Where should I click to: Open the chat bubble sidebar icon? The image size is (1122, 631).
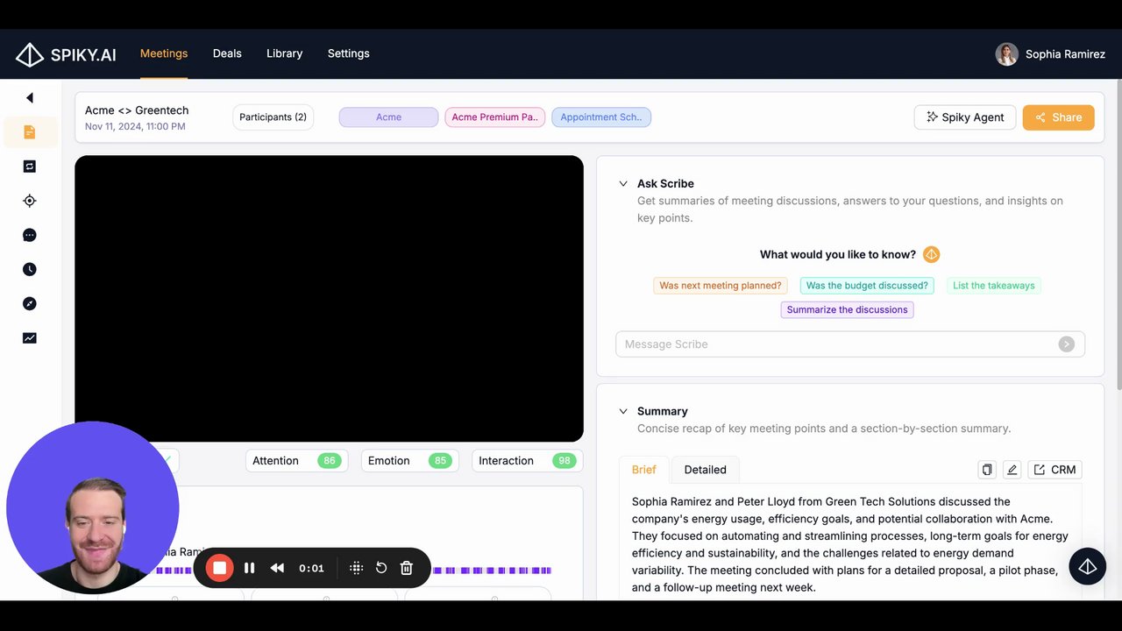pos(30,235)
